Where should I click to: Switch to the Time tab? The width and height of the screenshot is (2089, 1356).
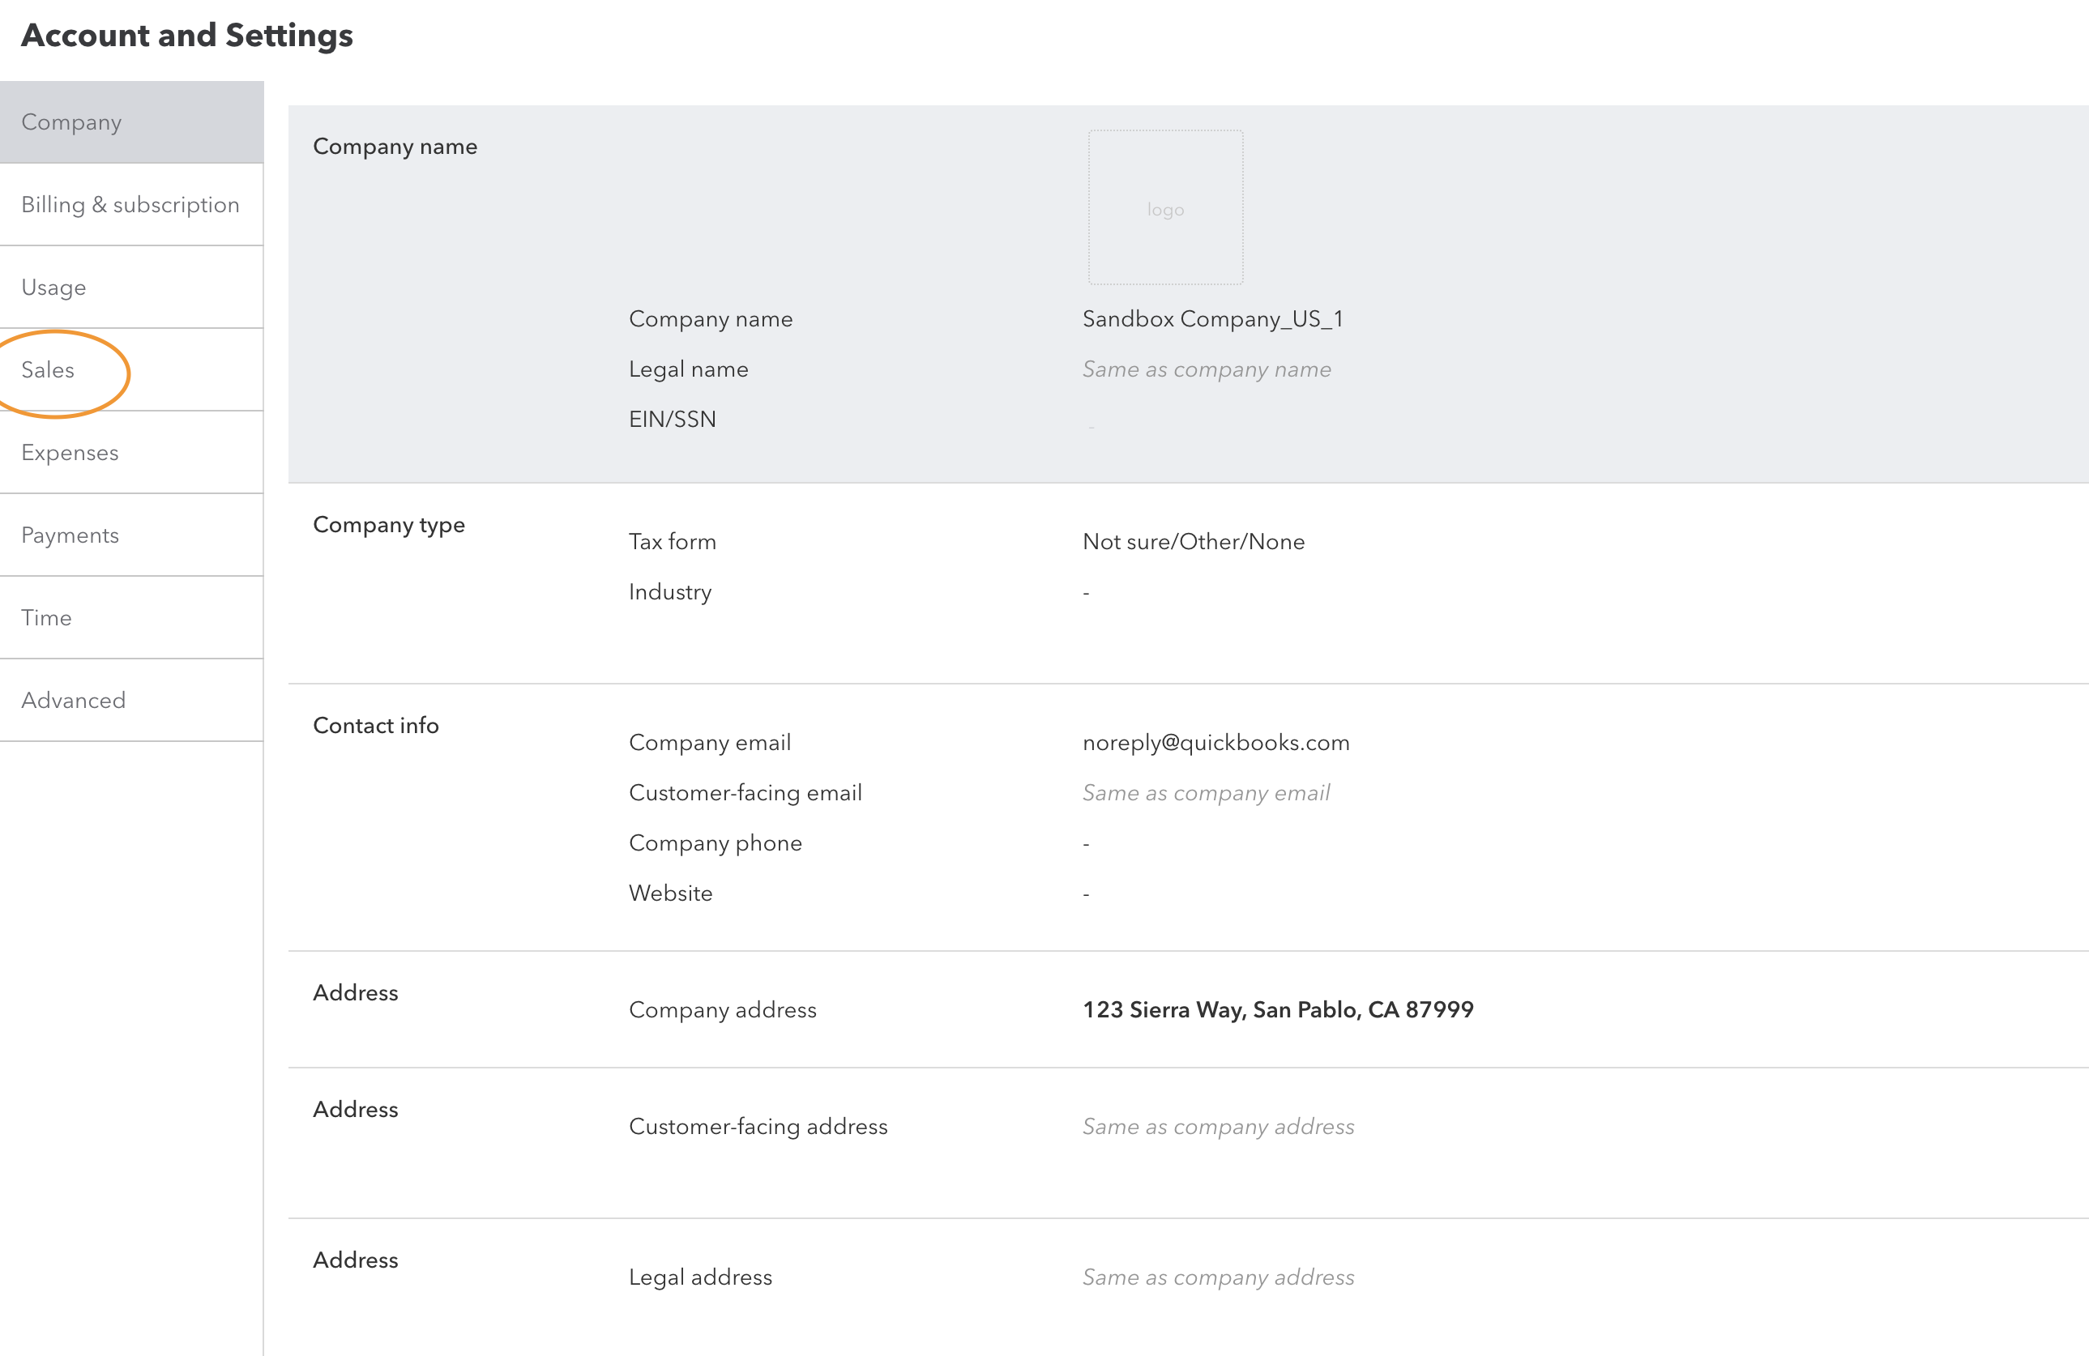(46, 618)
